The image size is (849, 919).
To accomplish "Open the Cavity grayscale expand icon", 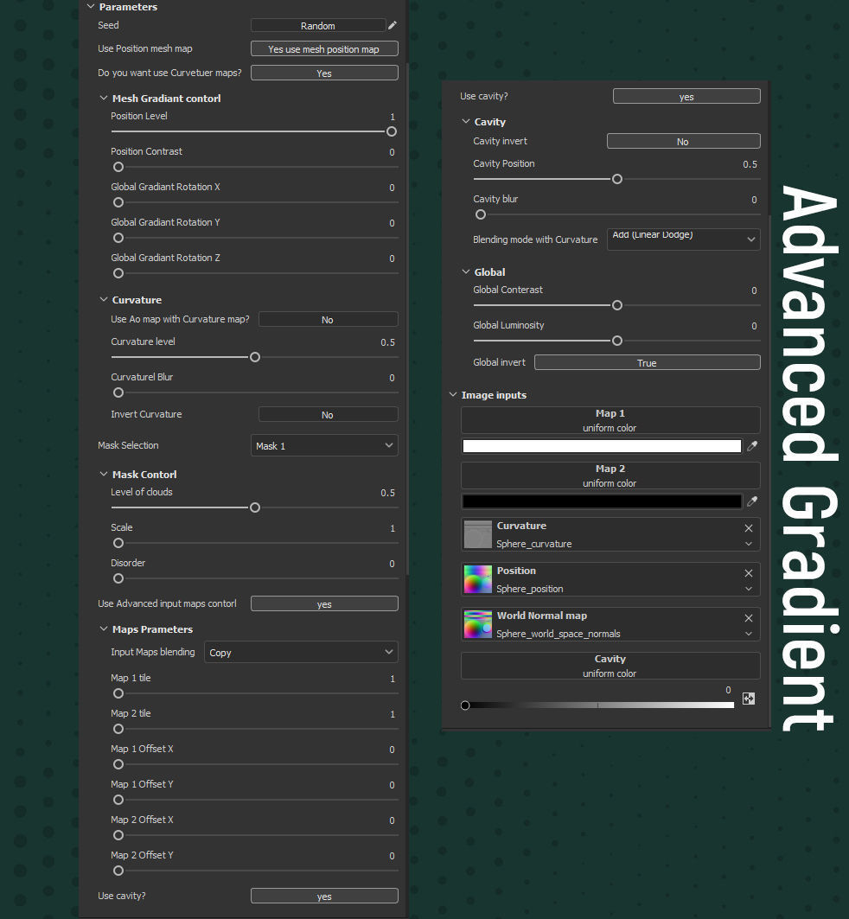I will [748, 699].
